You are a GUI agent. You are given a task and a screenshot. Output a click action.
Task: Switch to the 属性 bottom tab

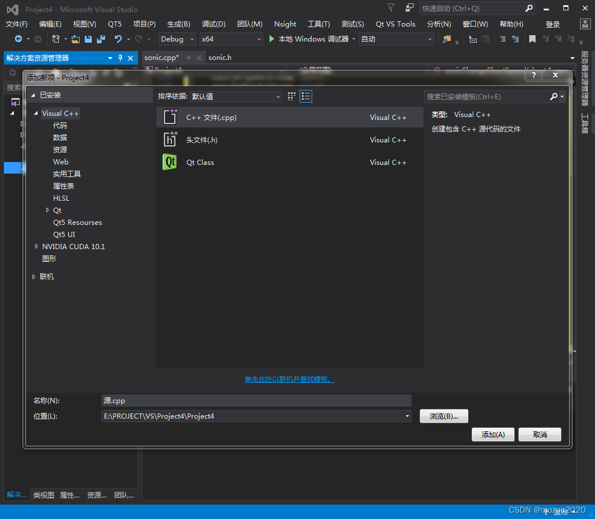(70, 495)
